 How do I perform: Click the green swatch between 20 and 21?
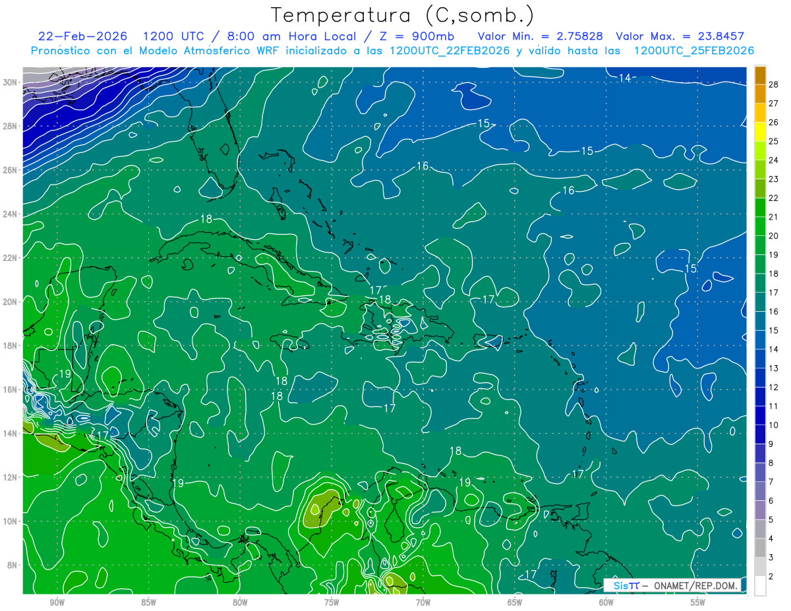[760, 226]
